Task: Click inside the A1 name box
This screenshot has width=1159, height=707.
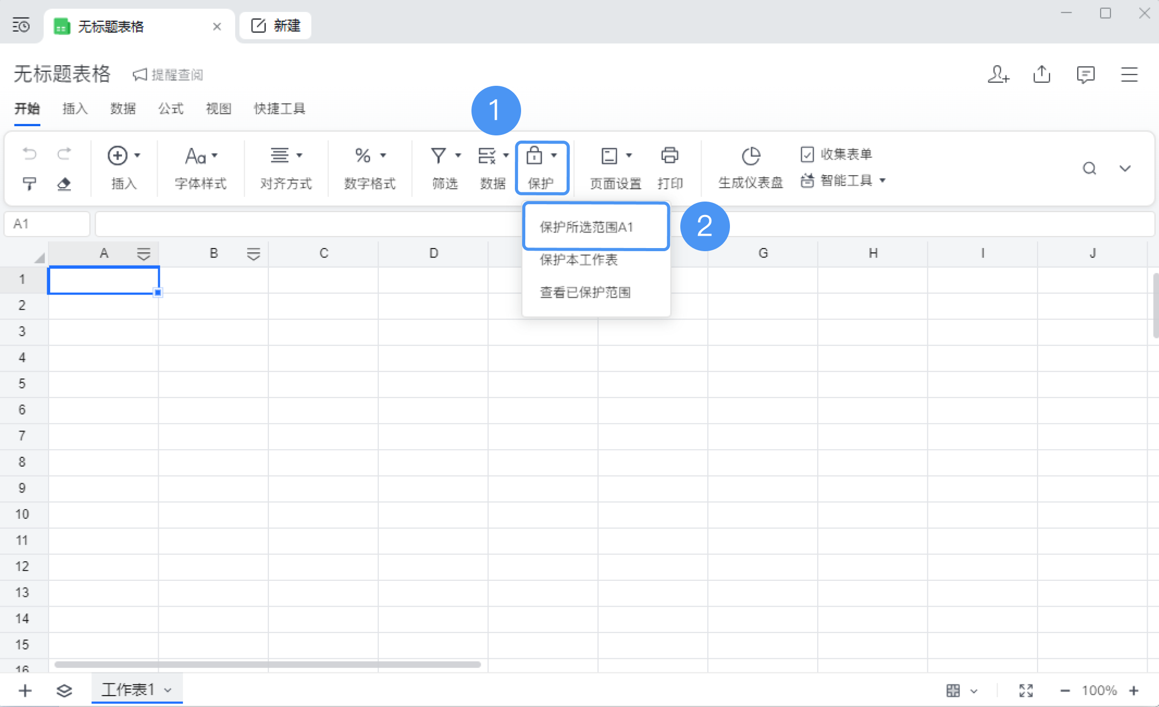Action: click(x=47, y=223)
